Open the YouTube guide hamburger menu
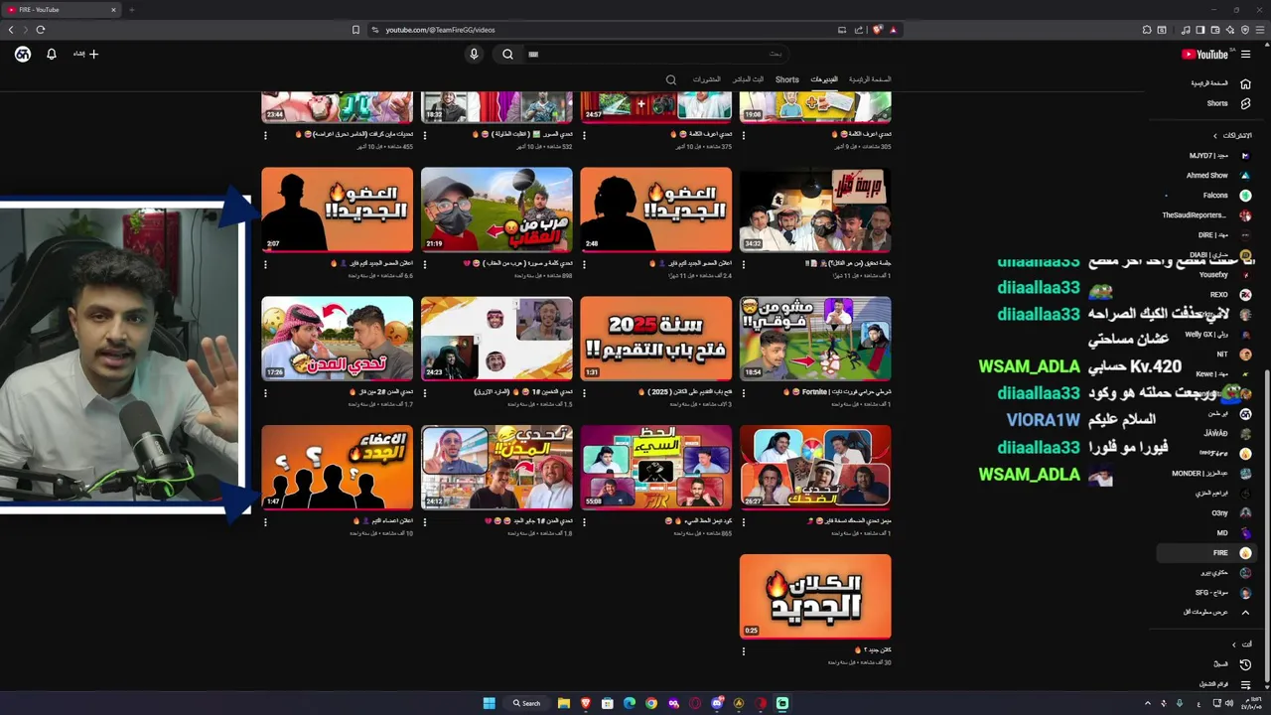 [1246, 55]
